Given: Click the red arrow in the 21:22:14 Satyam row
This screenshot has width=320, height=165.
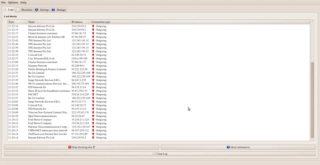Looking at the screenshot, I should click(x=93, y=26).
